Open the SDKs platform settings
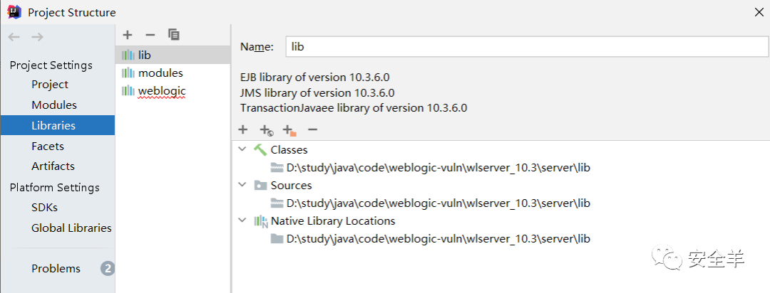Image resolution: width=770 pixels, height=293 pixels. click(44, 207)
